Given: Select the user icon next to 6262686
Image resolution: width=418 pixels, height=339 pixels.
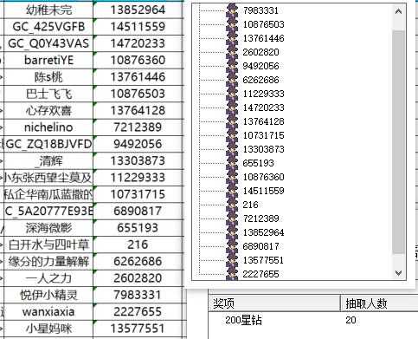Looking at the screenshot, I should [232, 80].
